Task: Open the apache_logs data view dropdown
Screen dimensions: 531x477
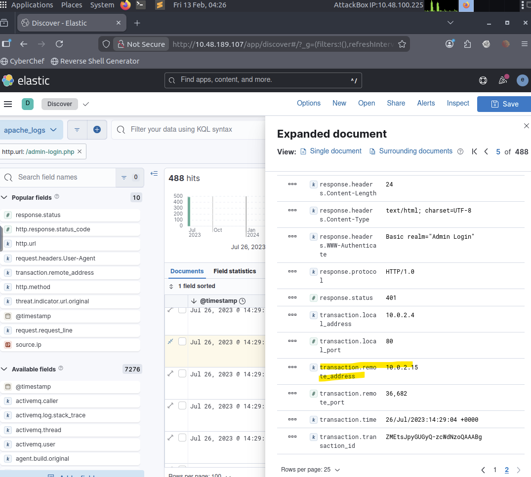Action: tap(31, 130)
